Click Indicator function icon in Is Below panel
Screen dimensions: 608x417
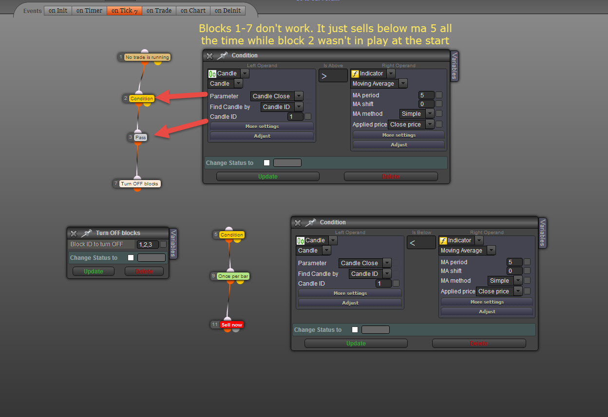click(x=443, y=240)
